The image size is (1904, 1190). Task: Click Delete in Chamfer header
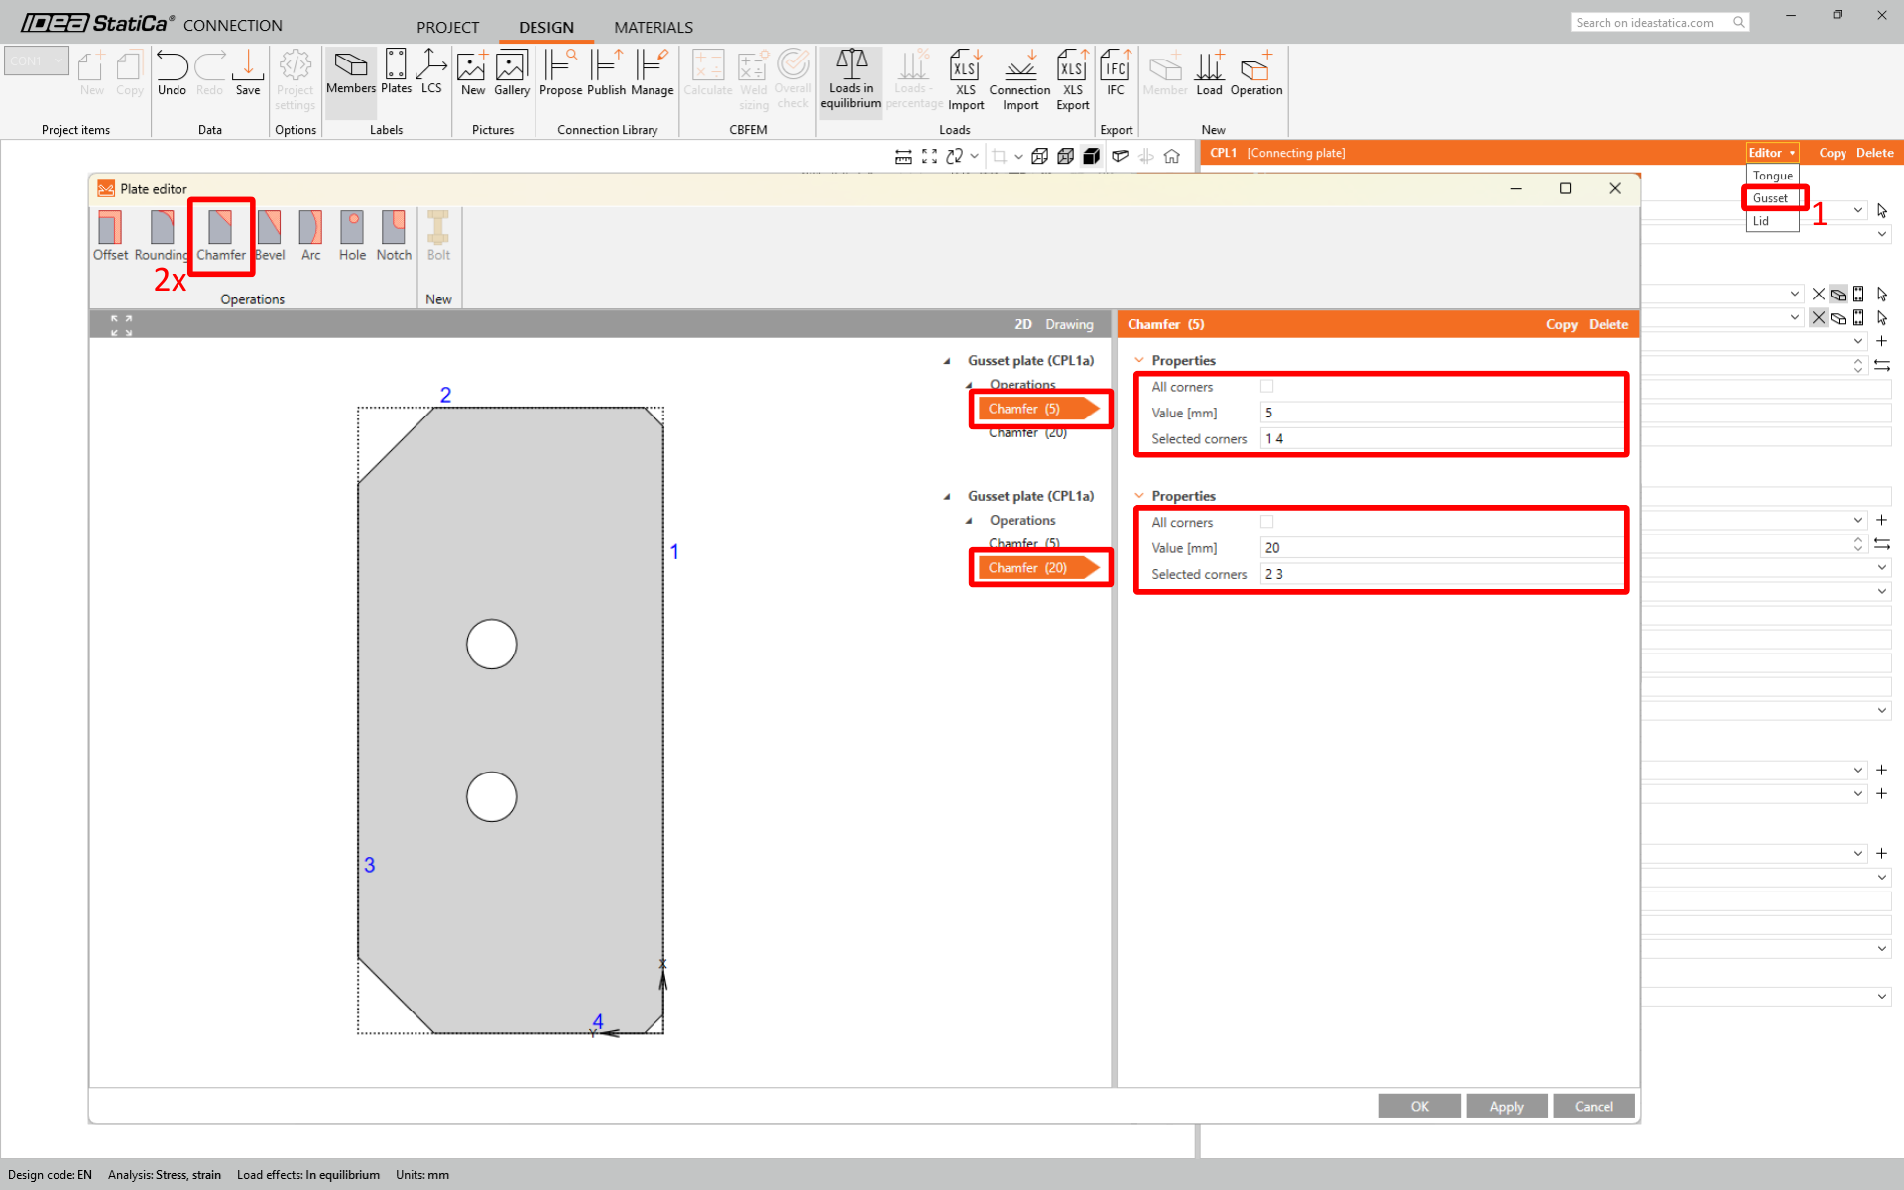pyautogui.click(x=1607, y=324)
